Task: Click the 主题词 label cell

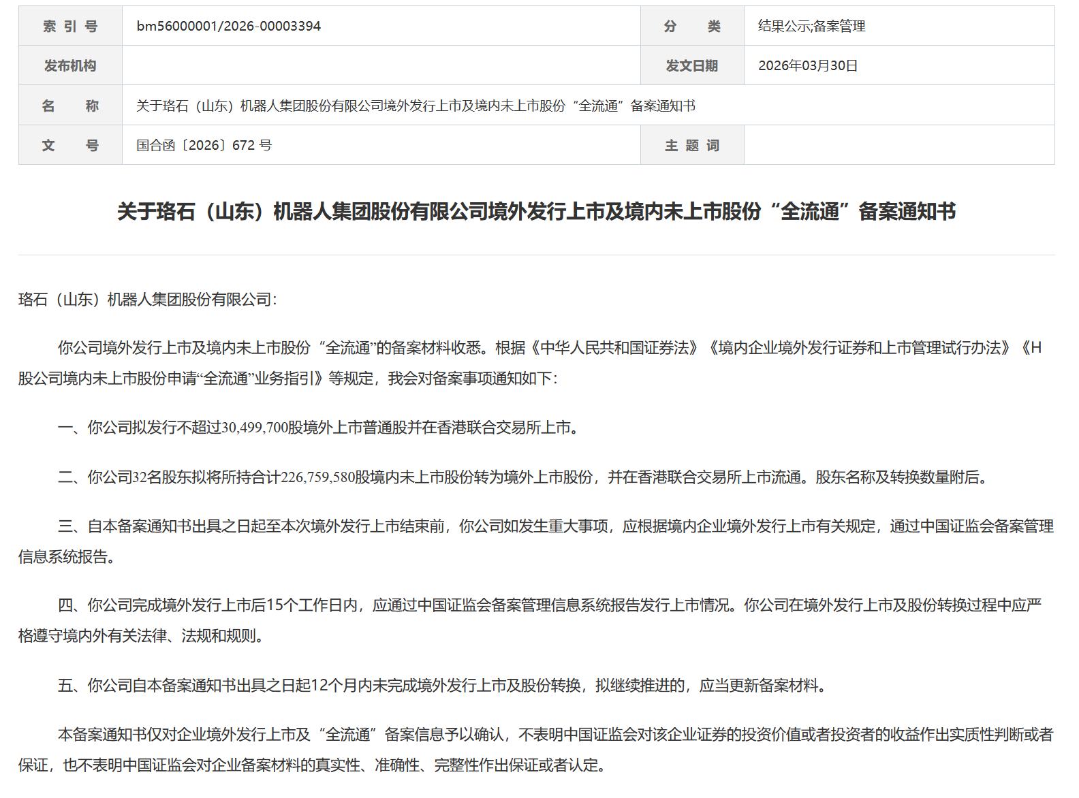Action: [x=692, y=145]
